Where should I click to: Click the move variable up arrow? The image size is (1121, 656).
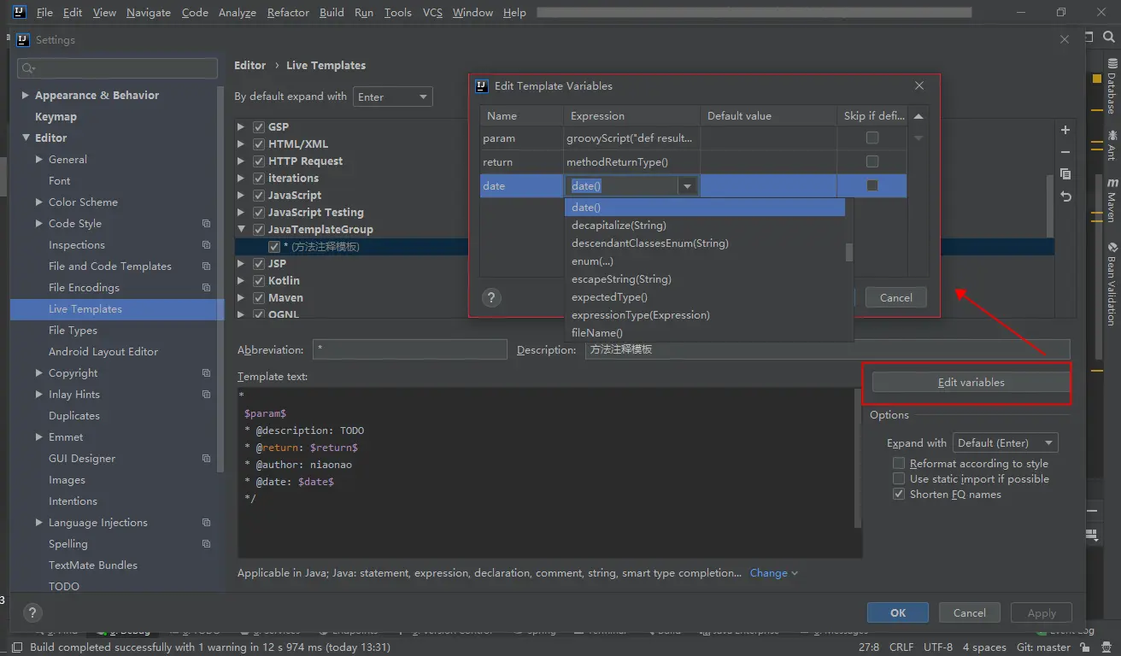point(919,116)
